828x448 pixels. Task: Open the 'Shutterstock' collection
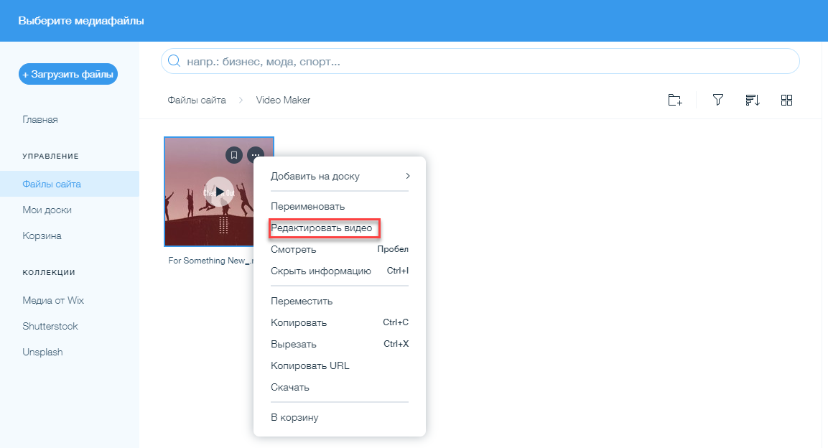point(50,326)
